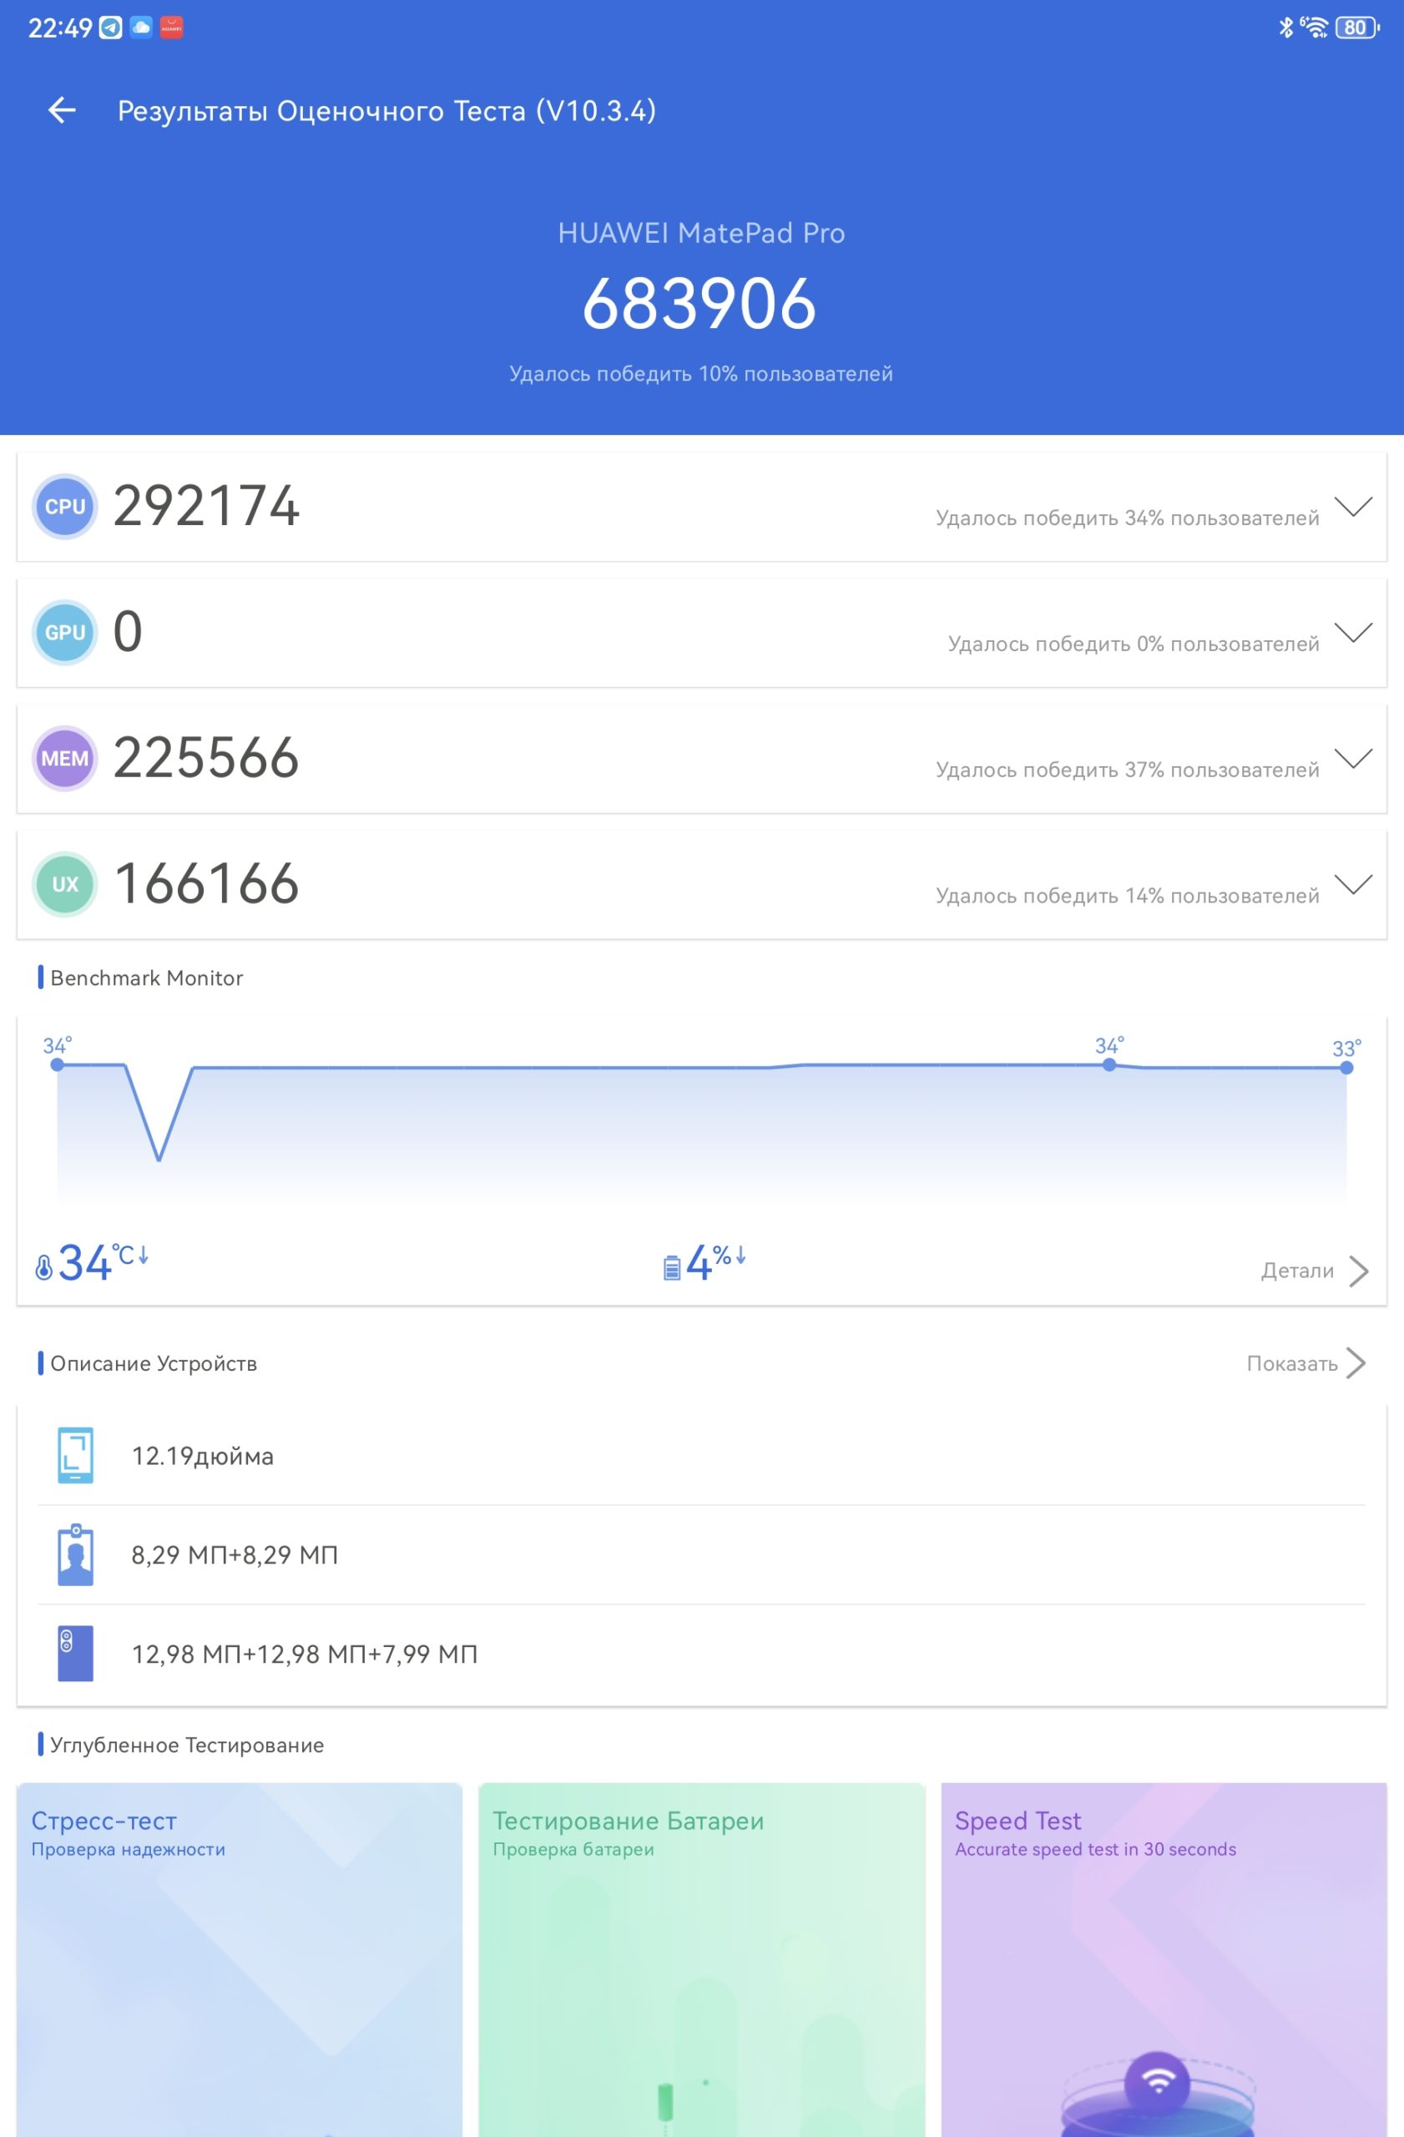Click the screen size device icon
This screenshot has width=1404, height=2137.
click(x=75, y=1456)
